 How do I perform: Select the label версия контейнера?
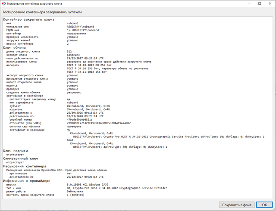pyautogui.click(x=20, y=44)
